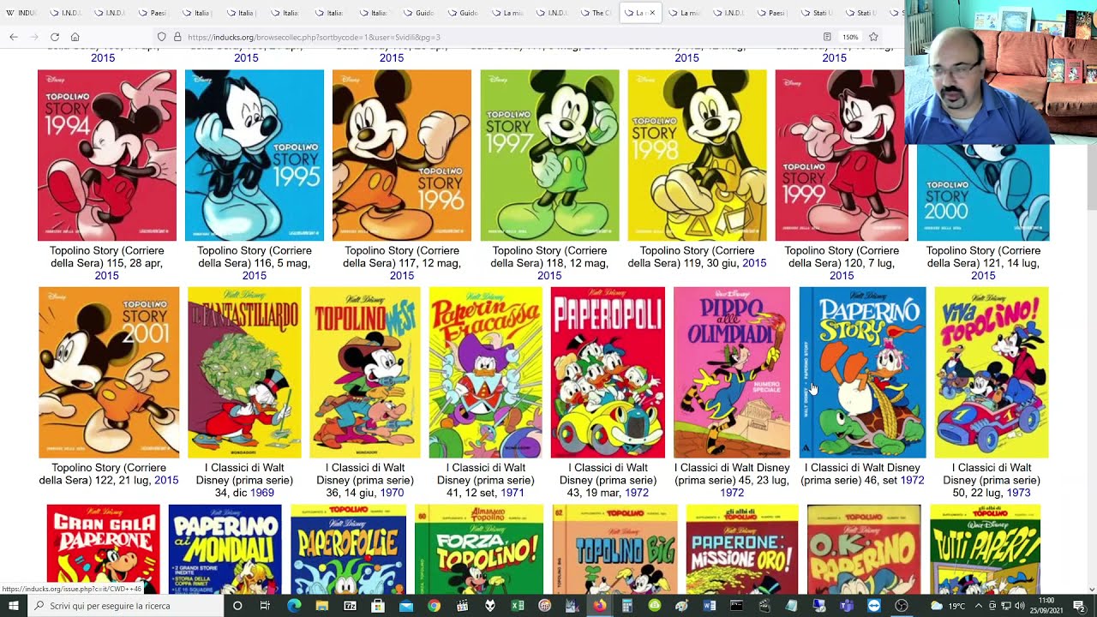Open Topolino Story 1999 cover
The image size is (1097, 617).
(841, 155)
